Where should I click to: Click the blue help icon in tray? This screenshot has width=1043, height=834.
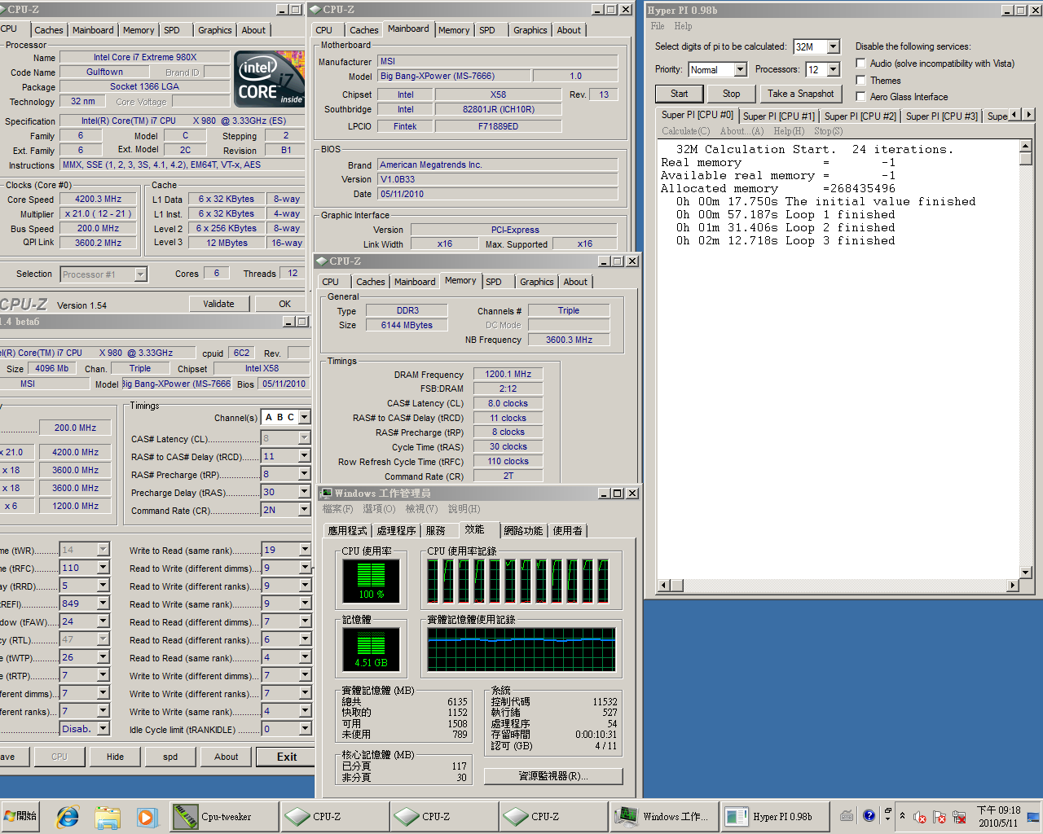point(869,815)
